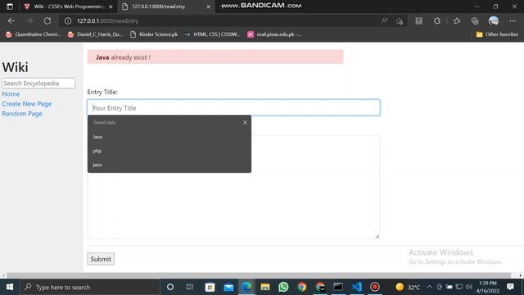
Task: Go back using browser back arrow
Action: point(11,20)
